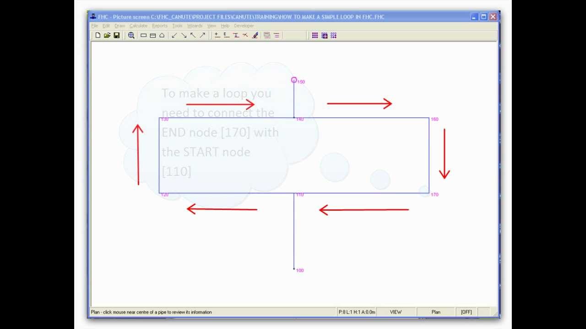Open the Calculate menu
Screen dimensions: 586x329
138,26
